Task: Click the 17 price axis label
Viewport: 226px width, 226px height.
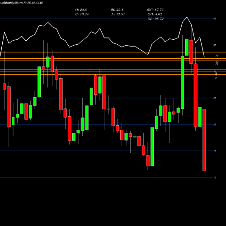Action: pyautogui.click(x=215, y=151)
